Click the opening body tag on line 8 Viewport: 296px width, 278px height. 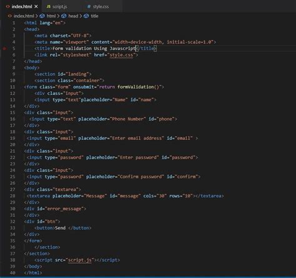[x=32, y=68]
